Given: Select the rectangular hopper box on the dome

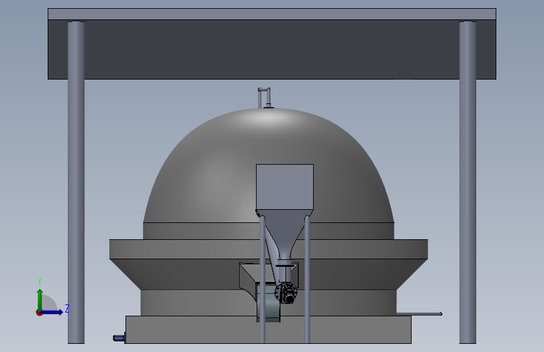Looking at the screenshot, I should [x=285, y=187].
